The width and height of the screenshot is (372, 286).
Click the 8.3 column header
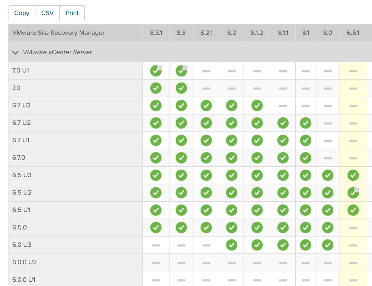[181, 33]
